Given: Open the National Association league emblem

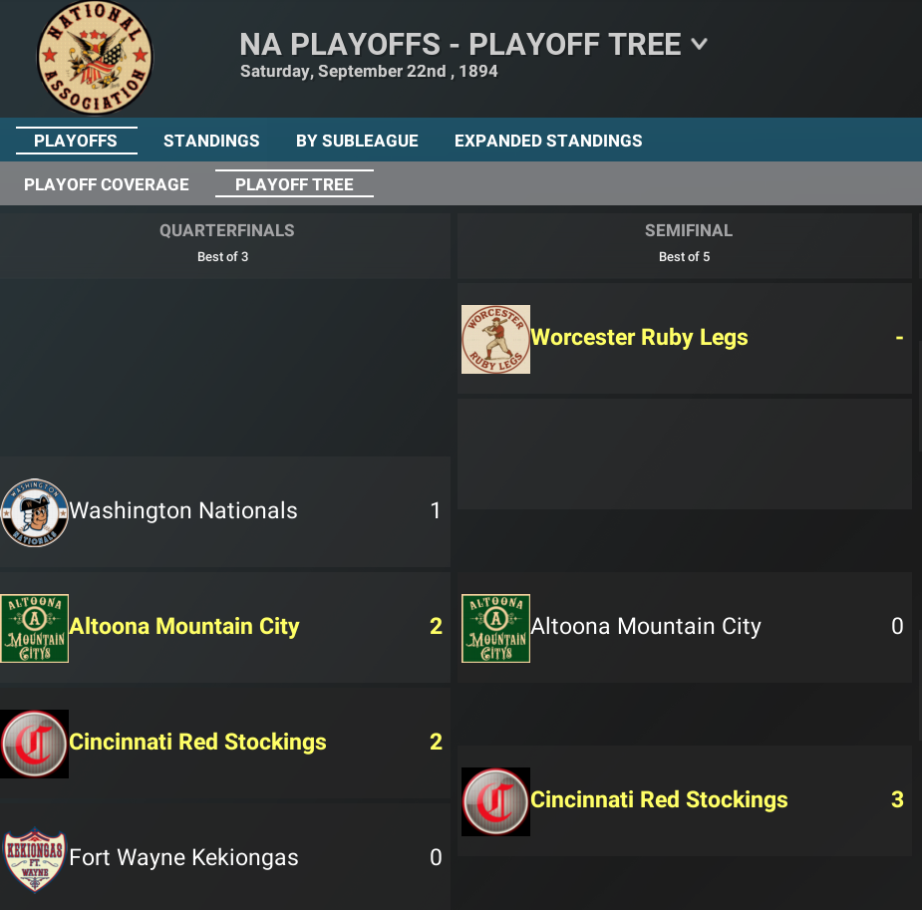Looking at the screenshot, I should 95,58.
